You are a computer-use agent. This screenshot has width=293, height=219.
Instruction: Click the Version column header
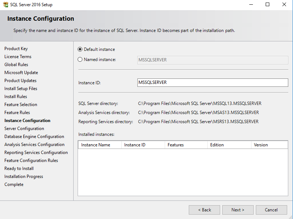point(269,145)
